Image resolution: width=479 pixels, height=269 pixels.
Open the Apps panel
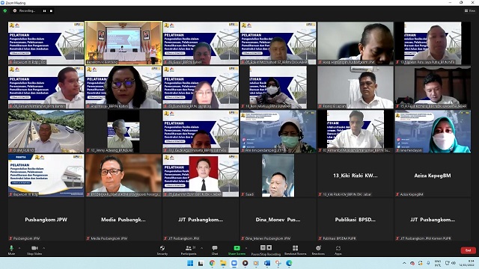tap(338, 250)
